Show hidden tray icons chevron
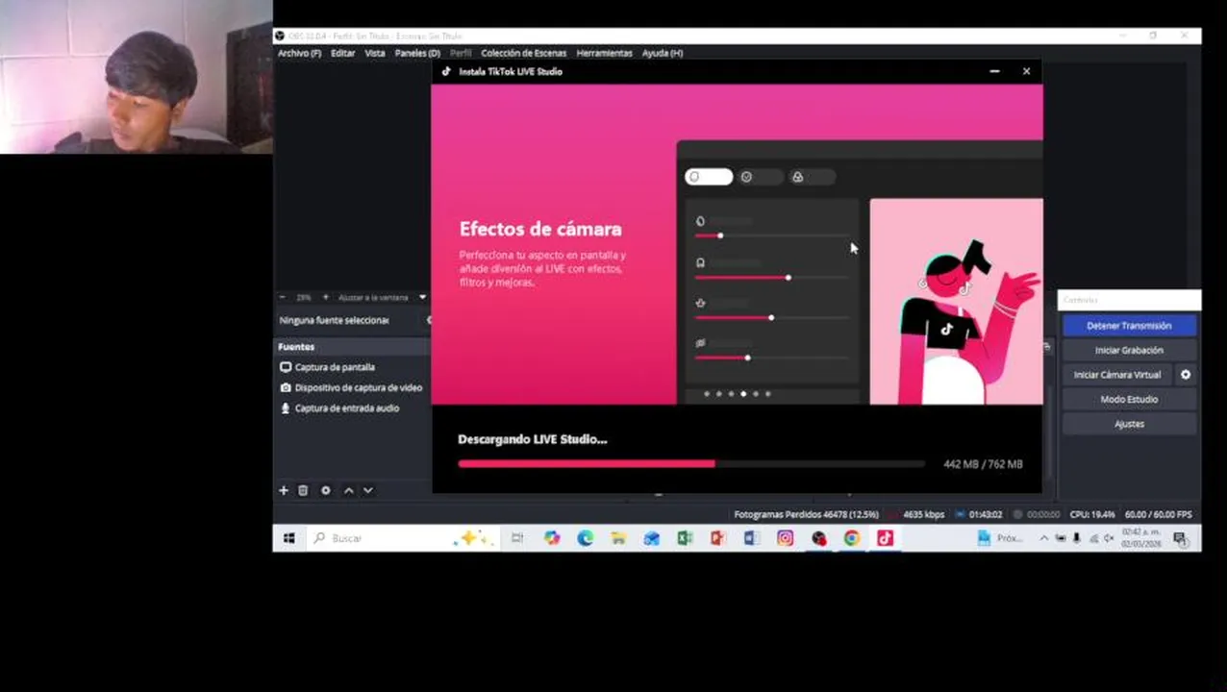Screen dimensions: 1227x692 (x=1044, y=538)
